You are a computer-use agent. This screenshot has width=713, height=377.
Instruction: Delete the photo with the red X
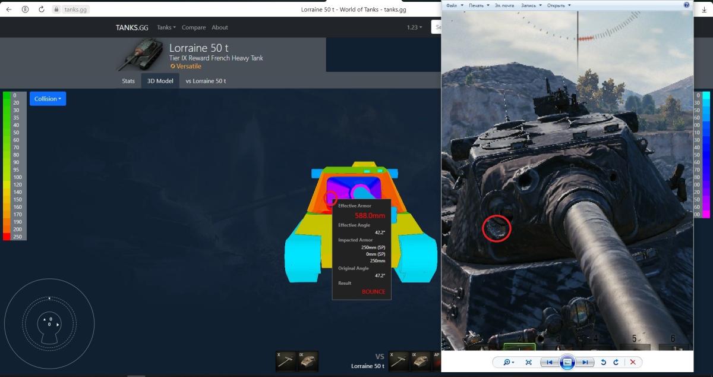(x=633, y=362)
